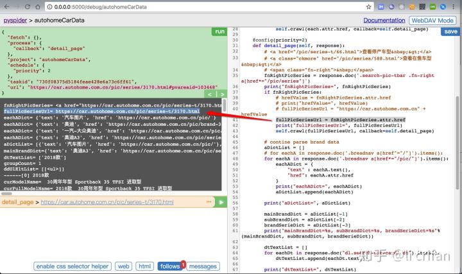Open Chrome's three-dot menu
The height and width of the screenshot is (274, 462).
point(454,7)
